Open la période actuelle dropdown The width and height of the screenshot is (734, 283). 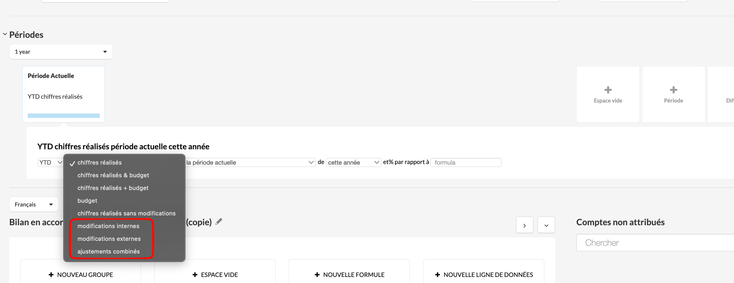click(x=250, y=162)
